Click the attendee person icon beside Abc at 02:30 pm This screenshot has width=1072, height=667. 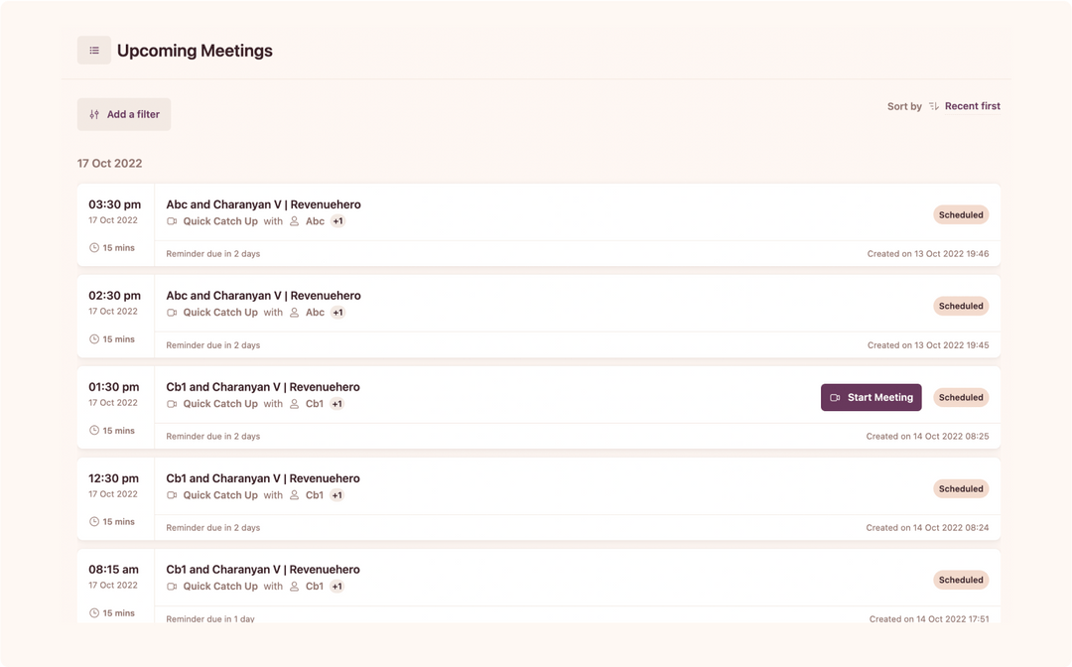294,312
